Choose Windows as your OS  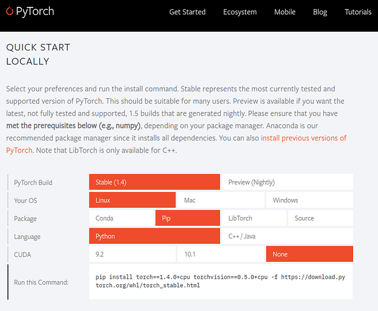tap(310, 200)
